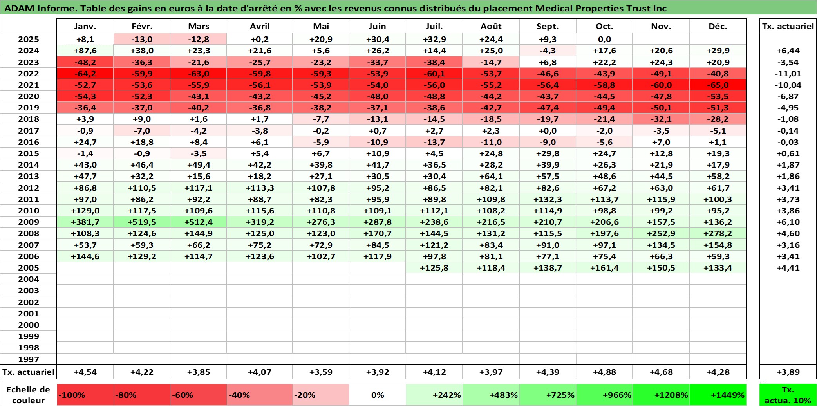Select cell +64,1 for August 2013
Image resolution: width=817 pixels, height=406 pixels.
tap(491, 176)
